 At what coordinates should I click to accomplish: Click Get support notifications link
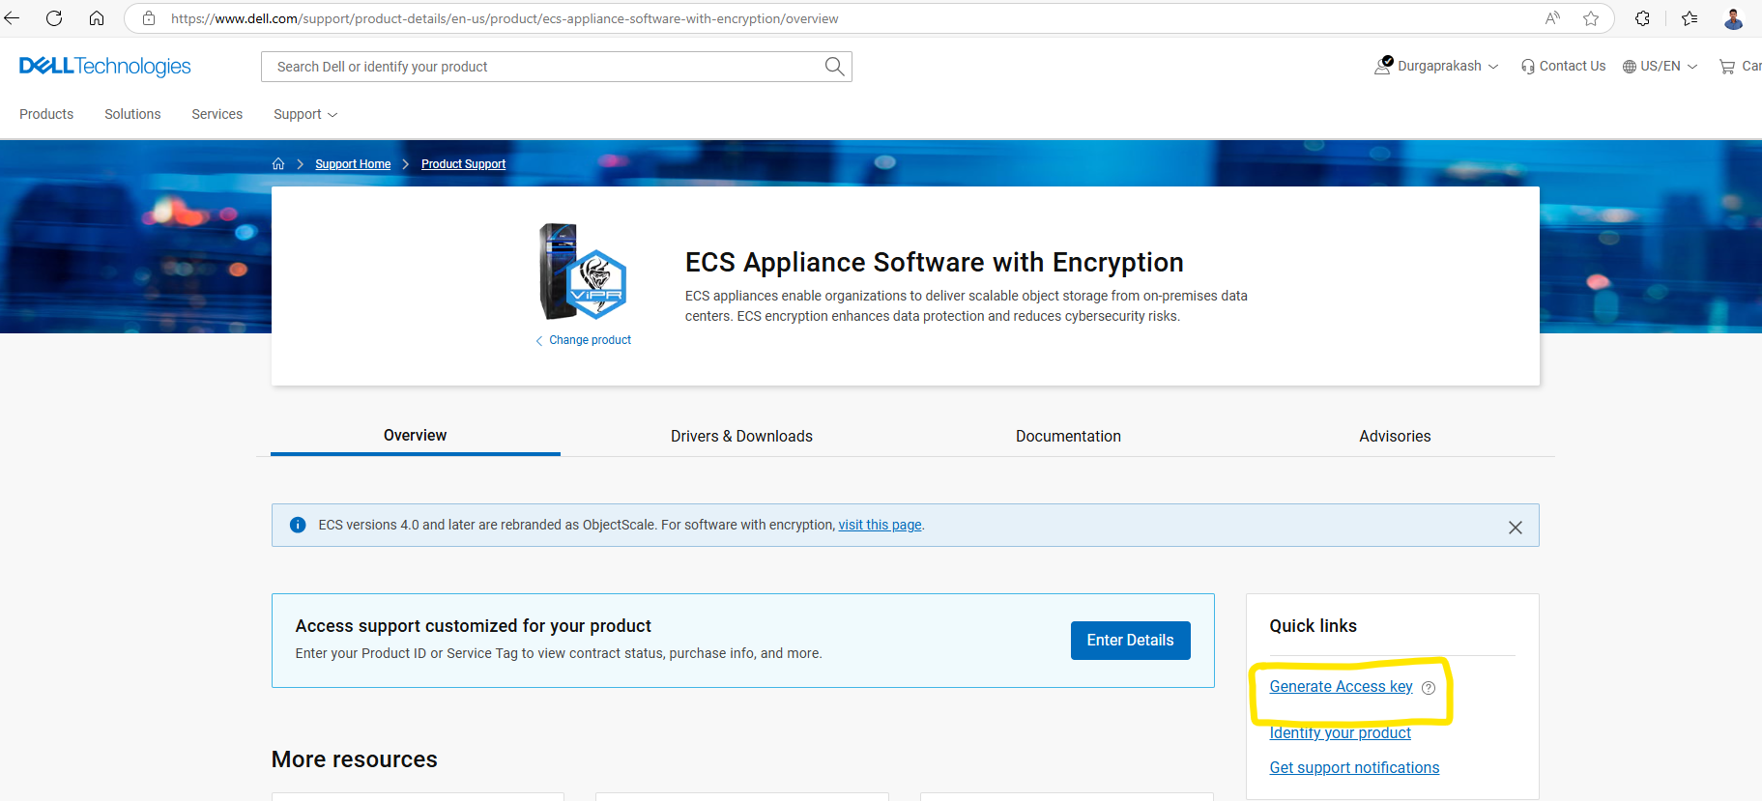pos(1354,768)
